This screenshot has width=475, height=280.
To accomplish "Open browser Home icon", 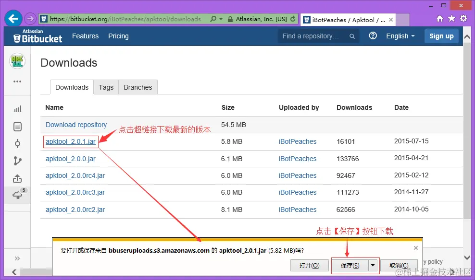I will [x=440, y=19].
